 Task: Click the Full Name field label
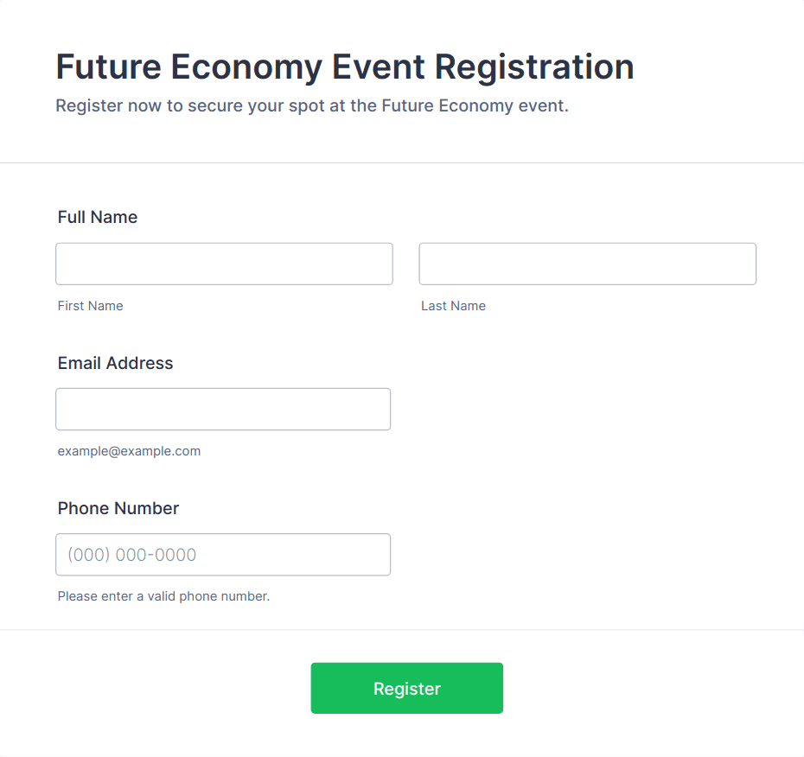coord(98,217)
